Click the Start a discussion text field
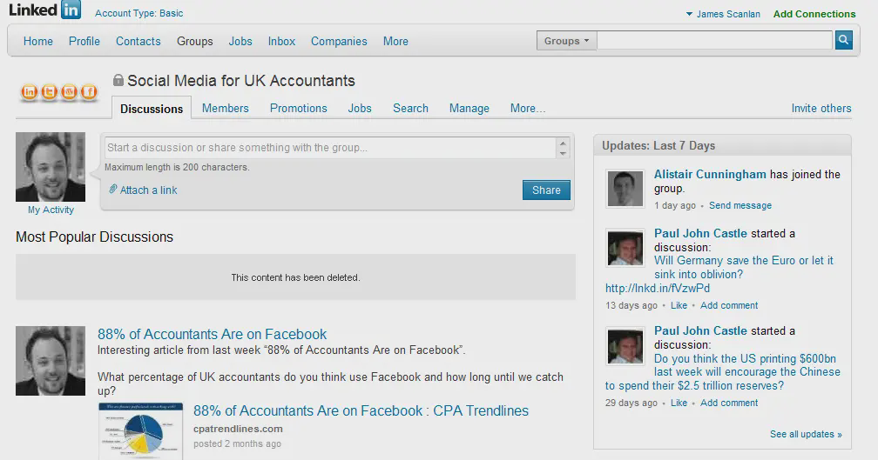Viewport: 878px width, 460px height. [331, 148]
